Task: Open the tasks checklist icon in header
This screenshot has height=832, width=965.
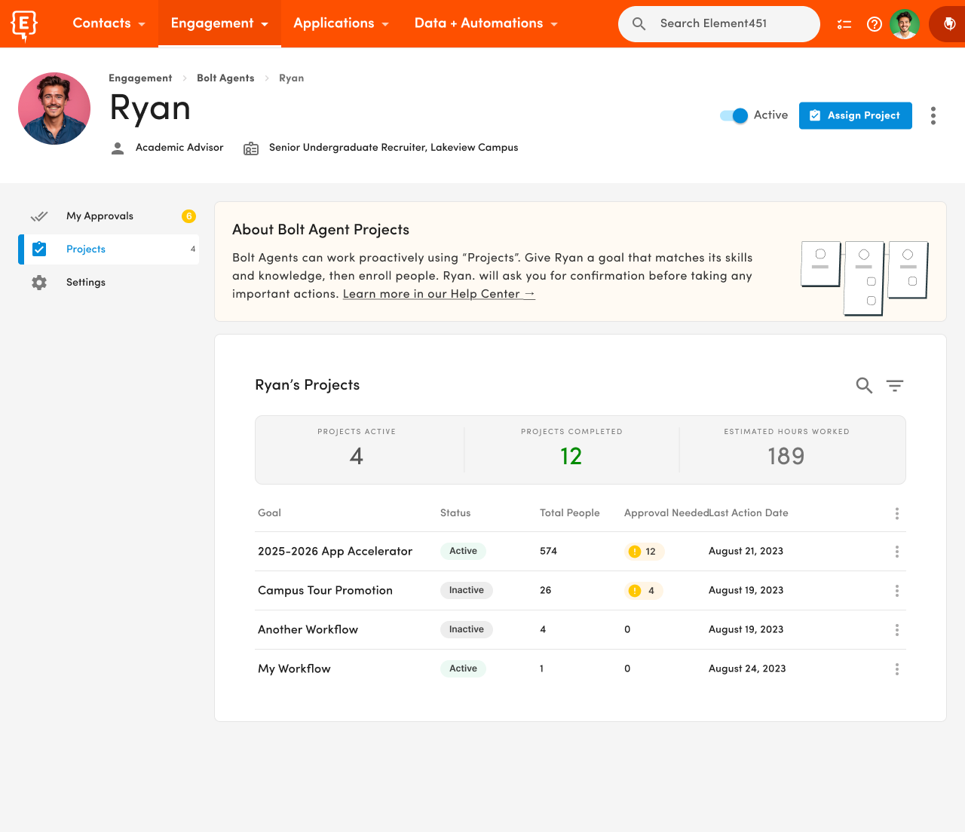Action: point(844,24)
